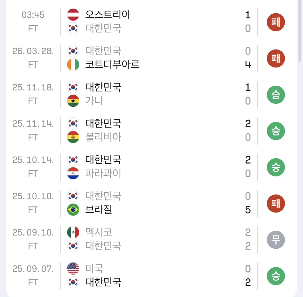Click the gray draw badge for Mexico match

pos(275,240)
